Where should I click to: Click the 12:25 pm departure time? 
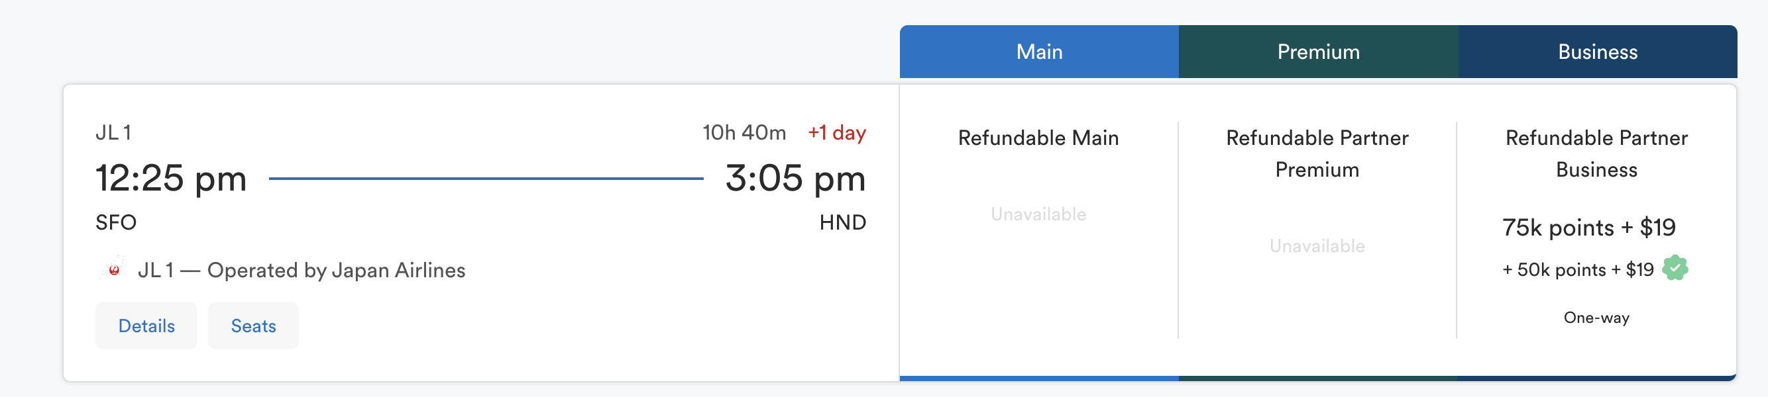pyautogui.click(x=171, y=178)
